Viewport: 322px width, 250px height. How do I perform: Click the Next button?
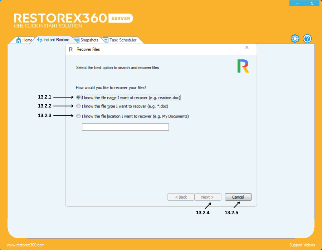(208, 197)
